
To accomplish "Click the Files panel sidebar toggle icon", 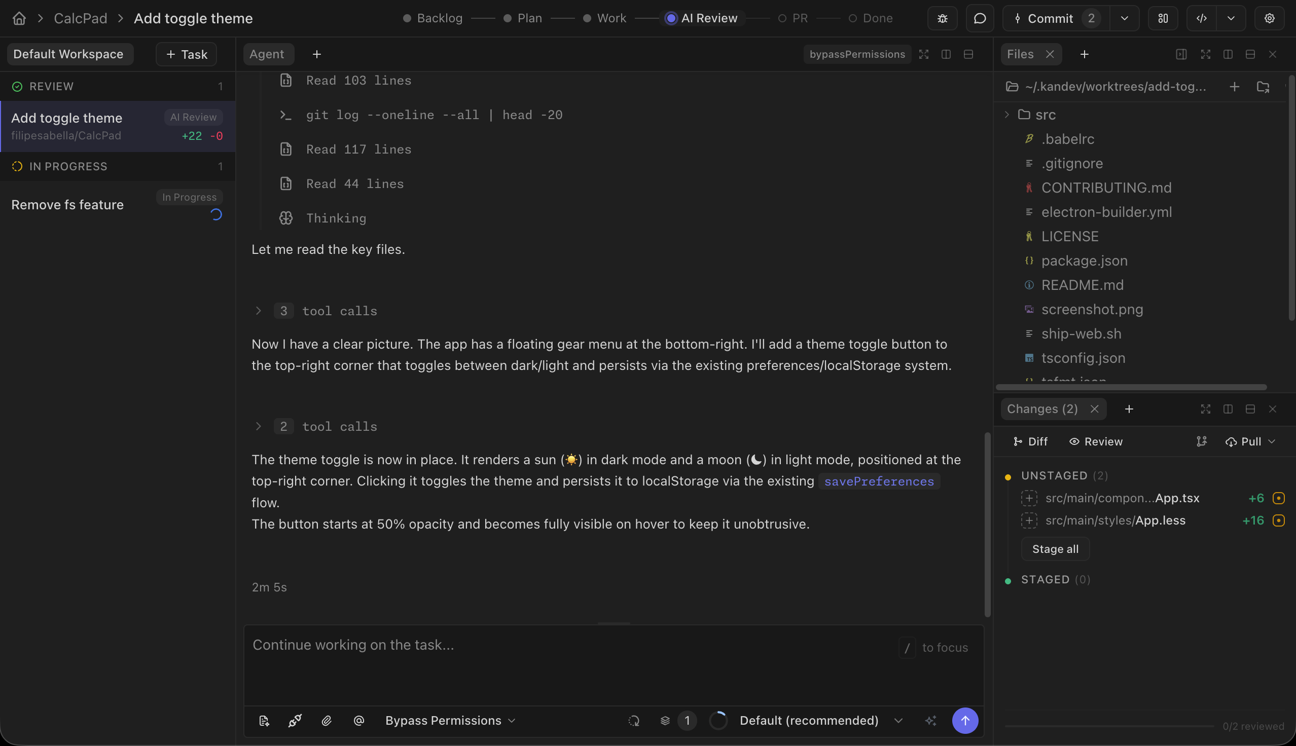I will tap(1181, 54).
